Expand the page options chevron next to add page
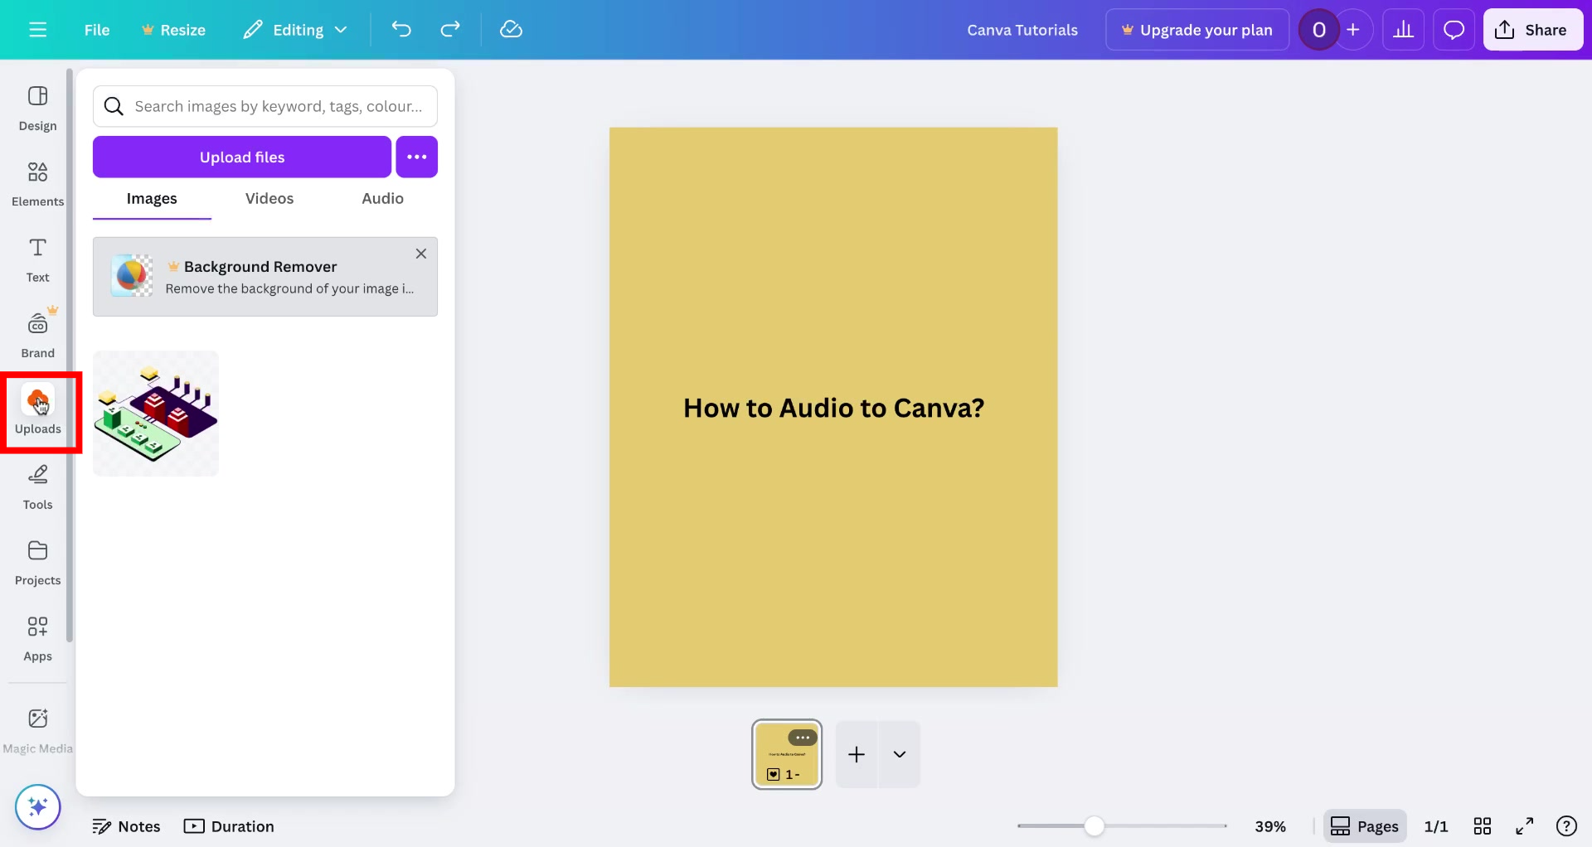This screenshot has height=847, width=1592. 900,754
